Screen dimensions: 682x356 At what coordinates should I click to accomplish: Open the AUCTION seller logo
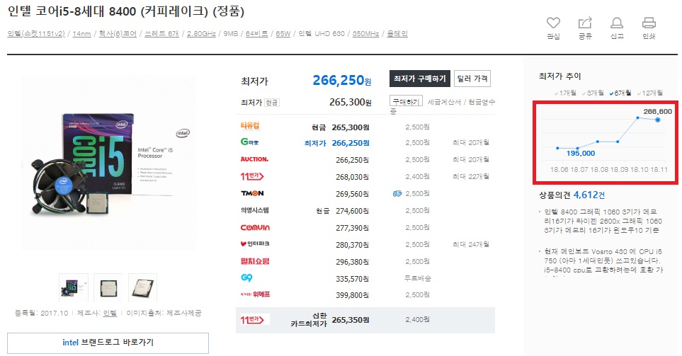coord(254,159)
